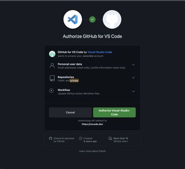Cancel the authorization request
The image size is (185, 169).
(70, 112)
